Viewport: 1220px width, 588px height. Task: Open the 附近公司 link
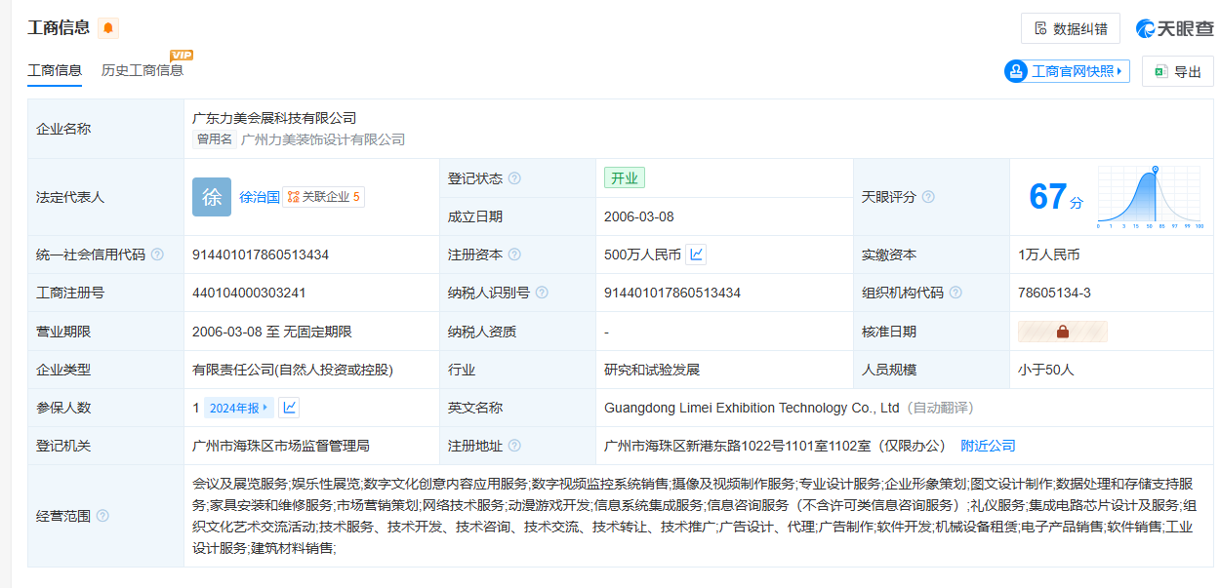[988, 446]
